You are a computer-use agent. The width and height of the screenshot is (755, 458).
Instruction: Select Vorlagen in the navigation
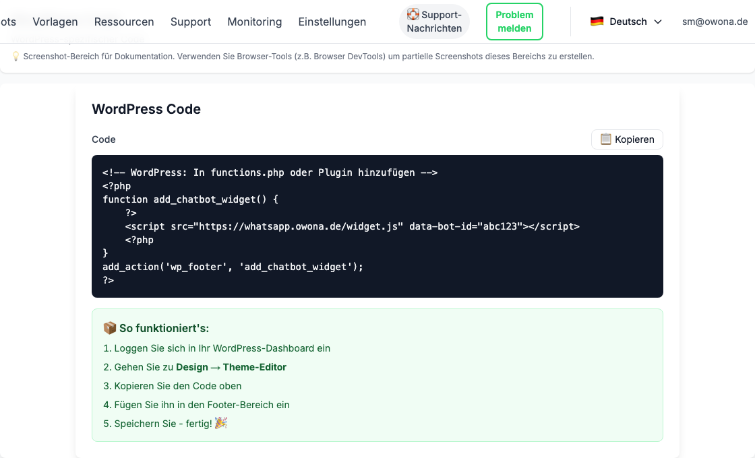(55, 22)
